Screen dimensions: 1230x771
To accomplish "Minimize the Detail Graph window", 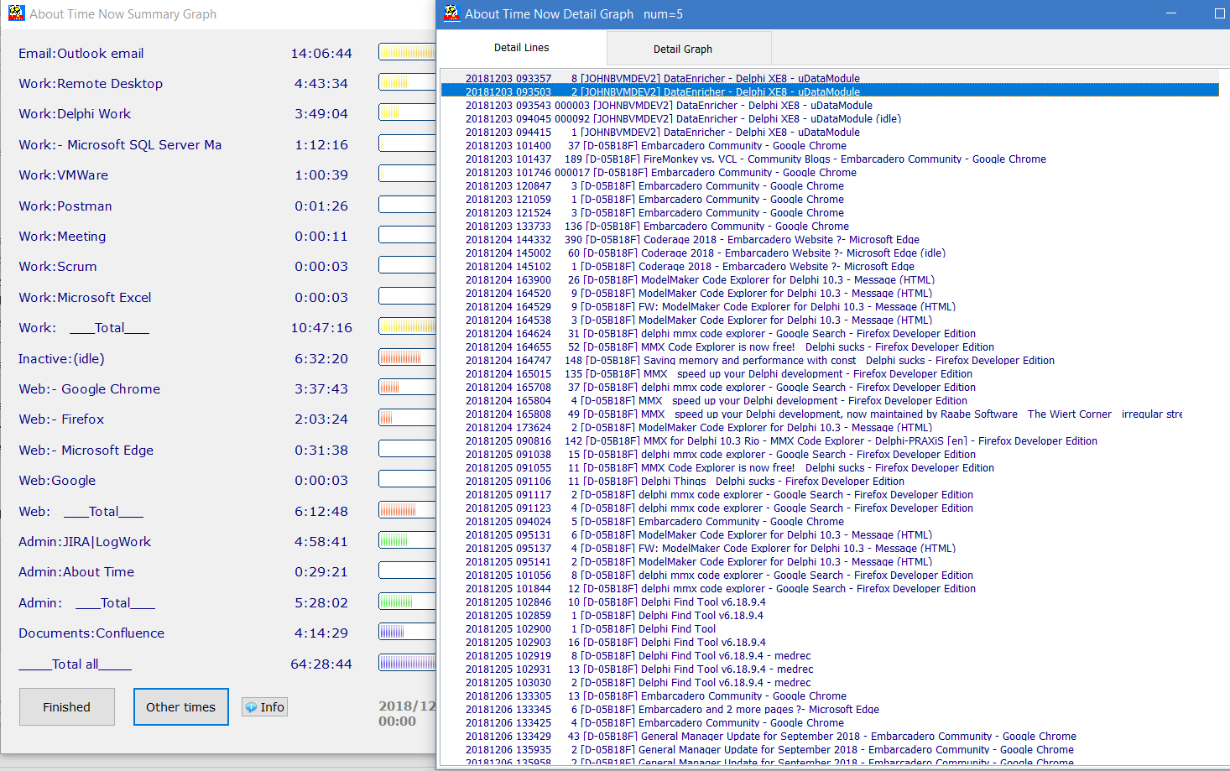I will pos(1171,13).
